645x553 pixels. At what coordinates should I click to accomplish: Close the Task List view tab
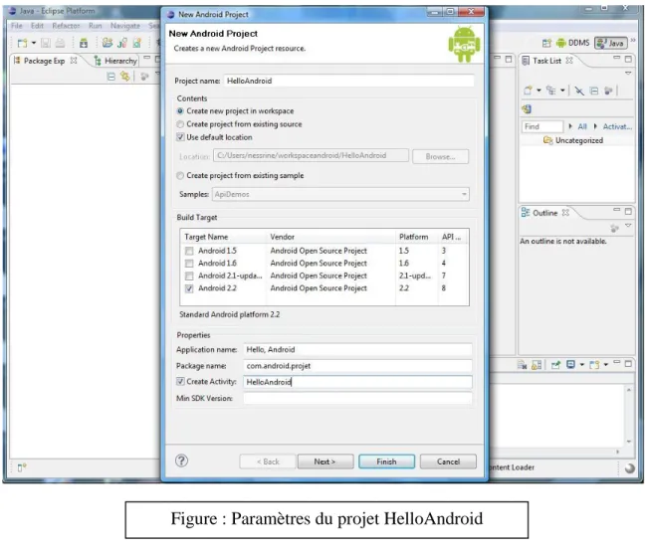(x=569, y=61)
